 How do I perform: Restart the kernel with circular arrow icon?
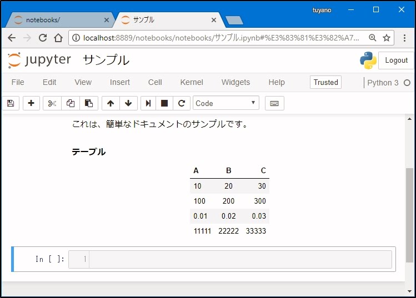(181, 103)
